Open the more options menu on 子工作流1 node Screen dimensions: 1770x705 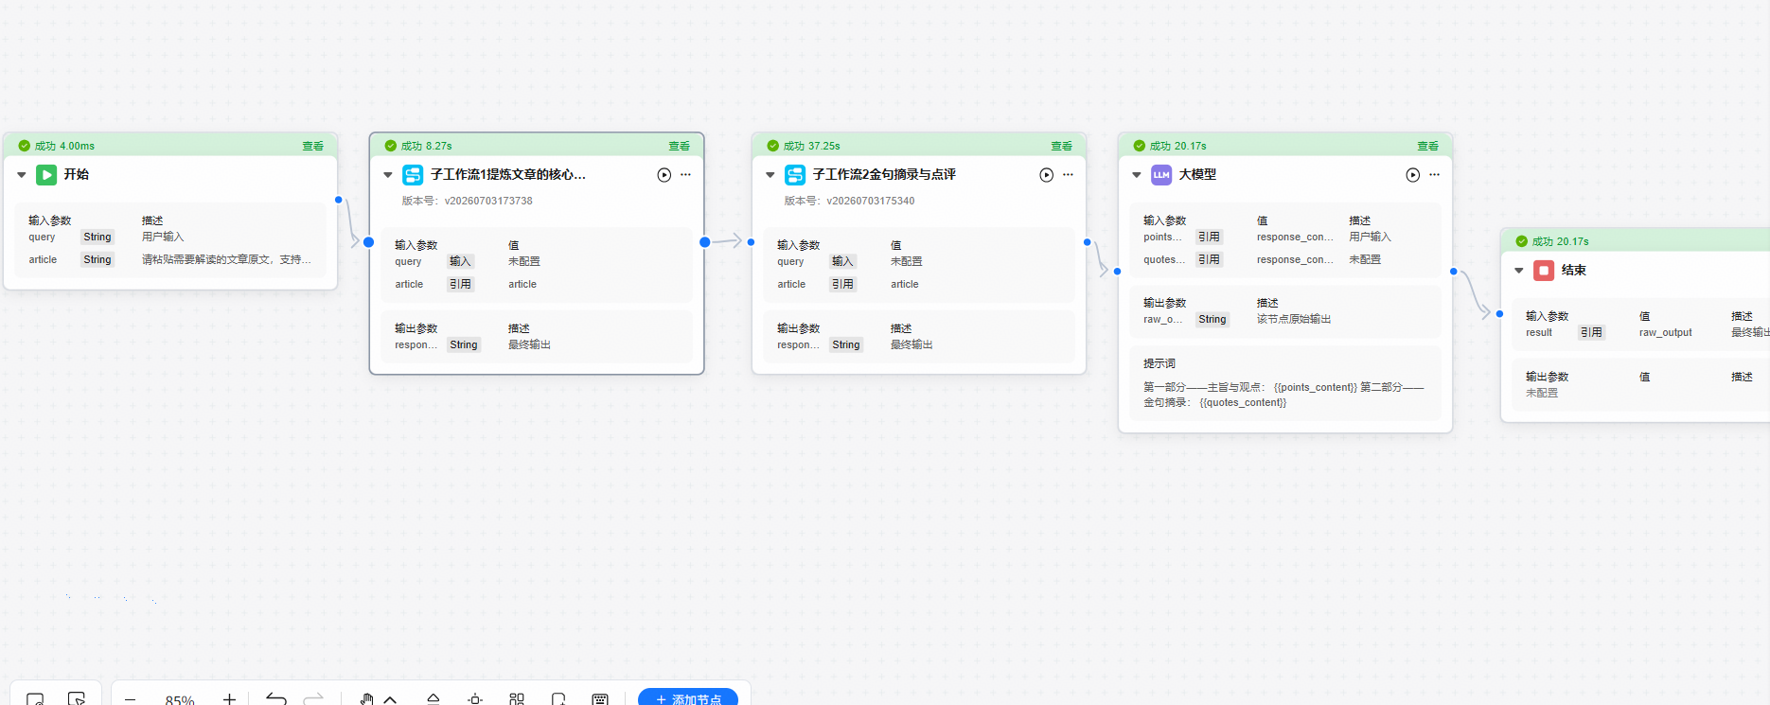tap(685, 175)
